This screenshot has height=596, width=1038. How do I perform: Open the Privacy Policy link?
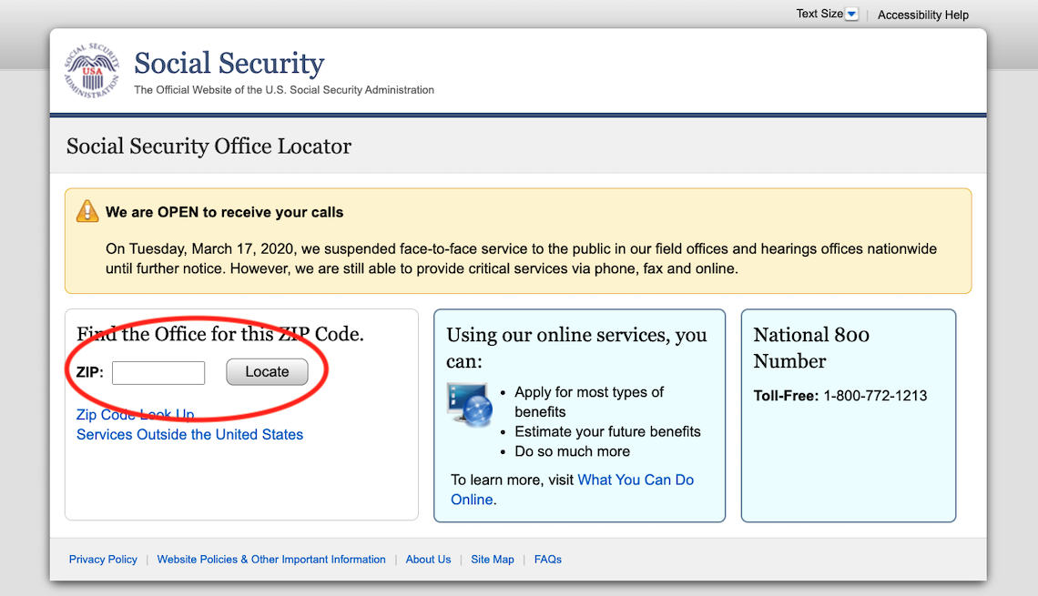[103, 559]
